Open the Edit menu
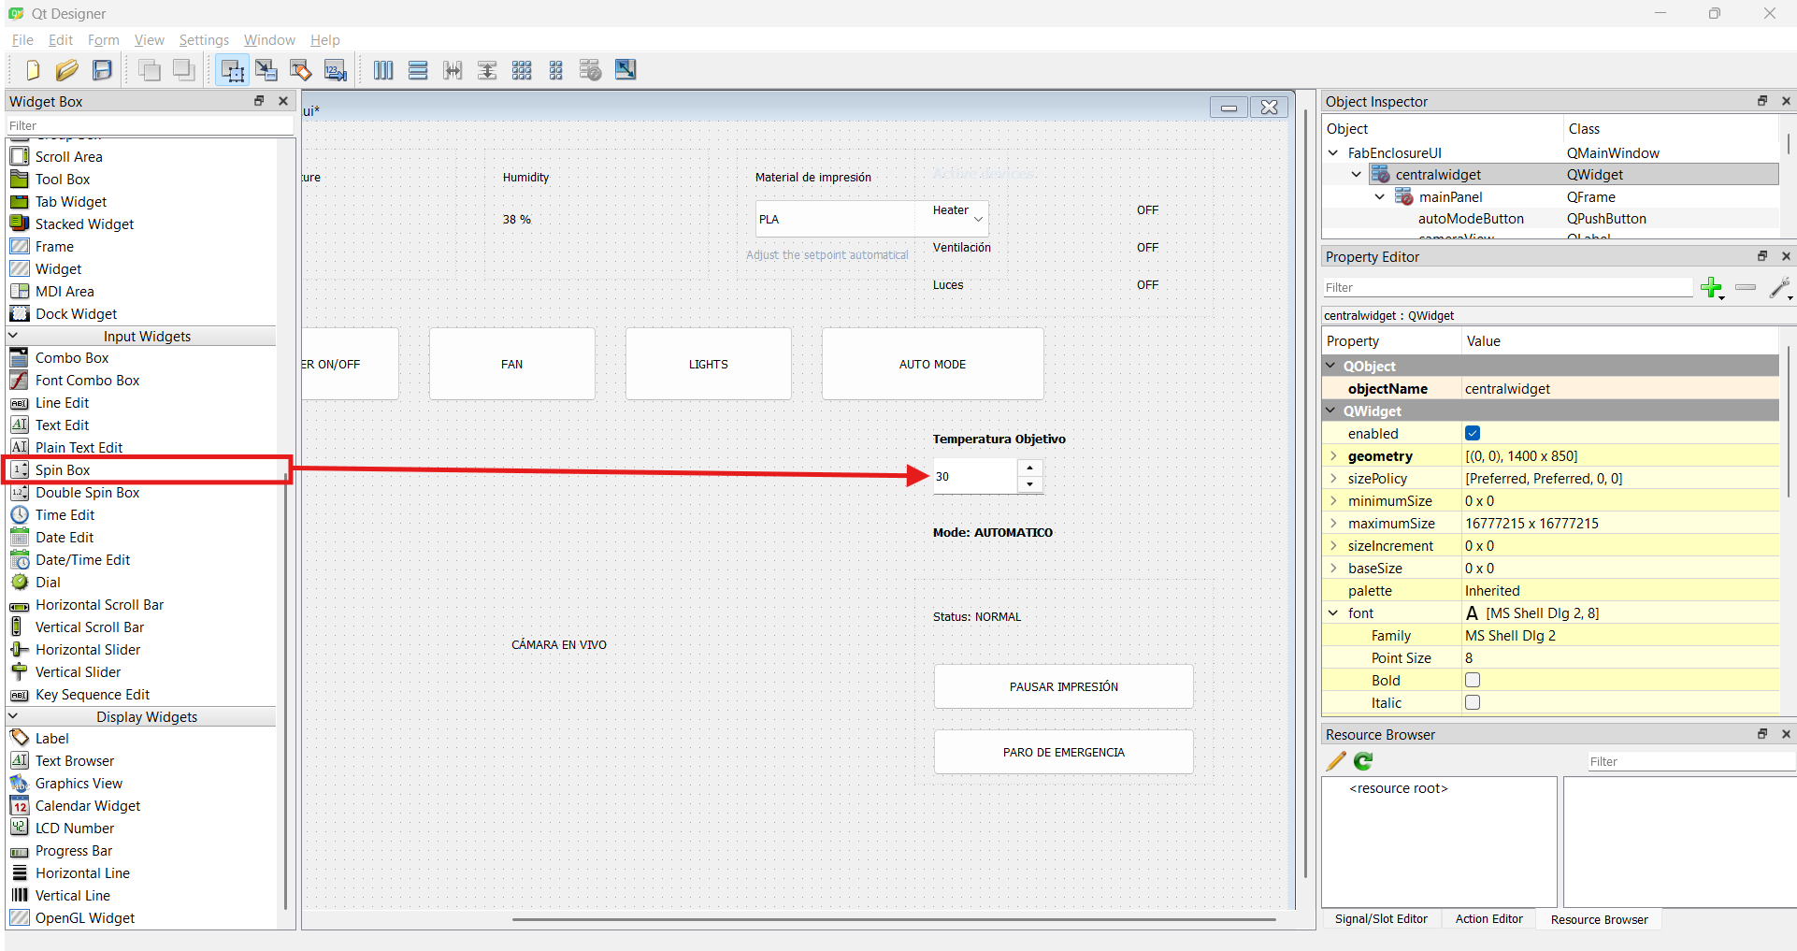Screen dimensions: 1797x951 pos(61,40)
